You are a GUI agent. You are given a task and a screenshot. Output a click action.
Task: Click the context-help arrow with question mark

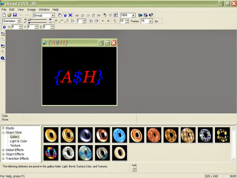(x=151, y=15)
